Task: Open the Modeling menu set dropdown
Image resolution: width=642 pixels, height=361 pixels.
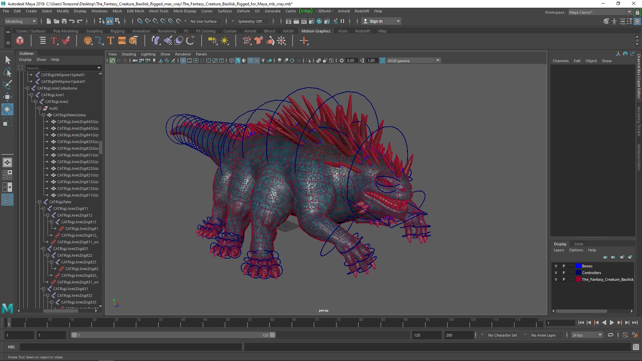Action: [21, 21]
